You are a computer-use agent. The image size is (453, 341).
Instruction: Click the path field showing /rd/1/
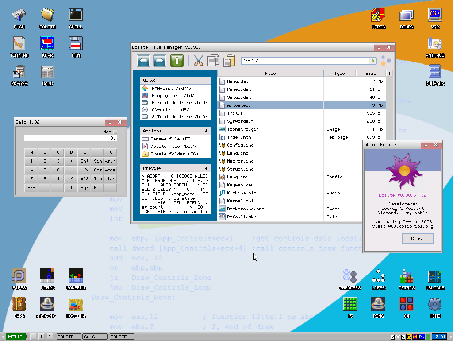(x=305, y=61)
